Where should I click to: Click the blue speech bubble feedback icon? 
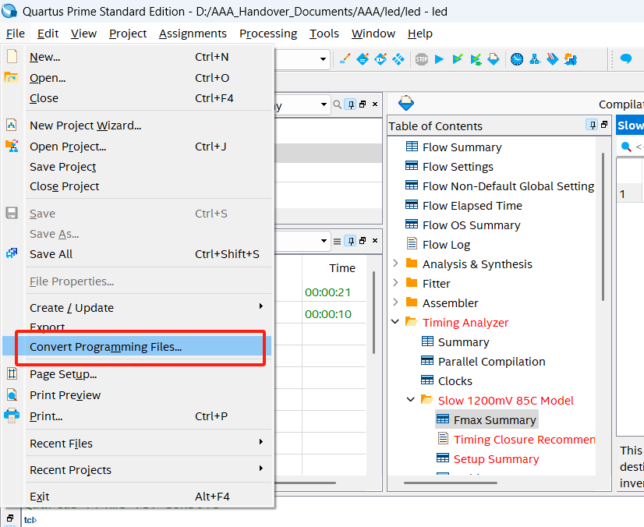click(x=626, y=59)
